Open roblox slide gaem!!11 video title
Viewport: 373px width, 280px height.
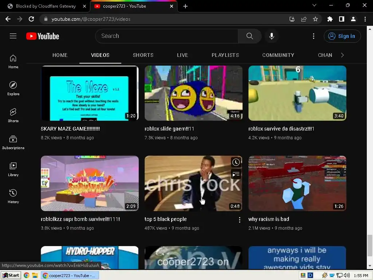pos(169,129)
